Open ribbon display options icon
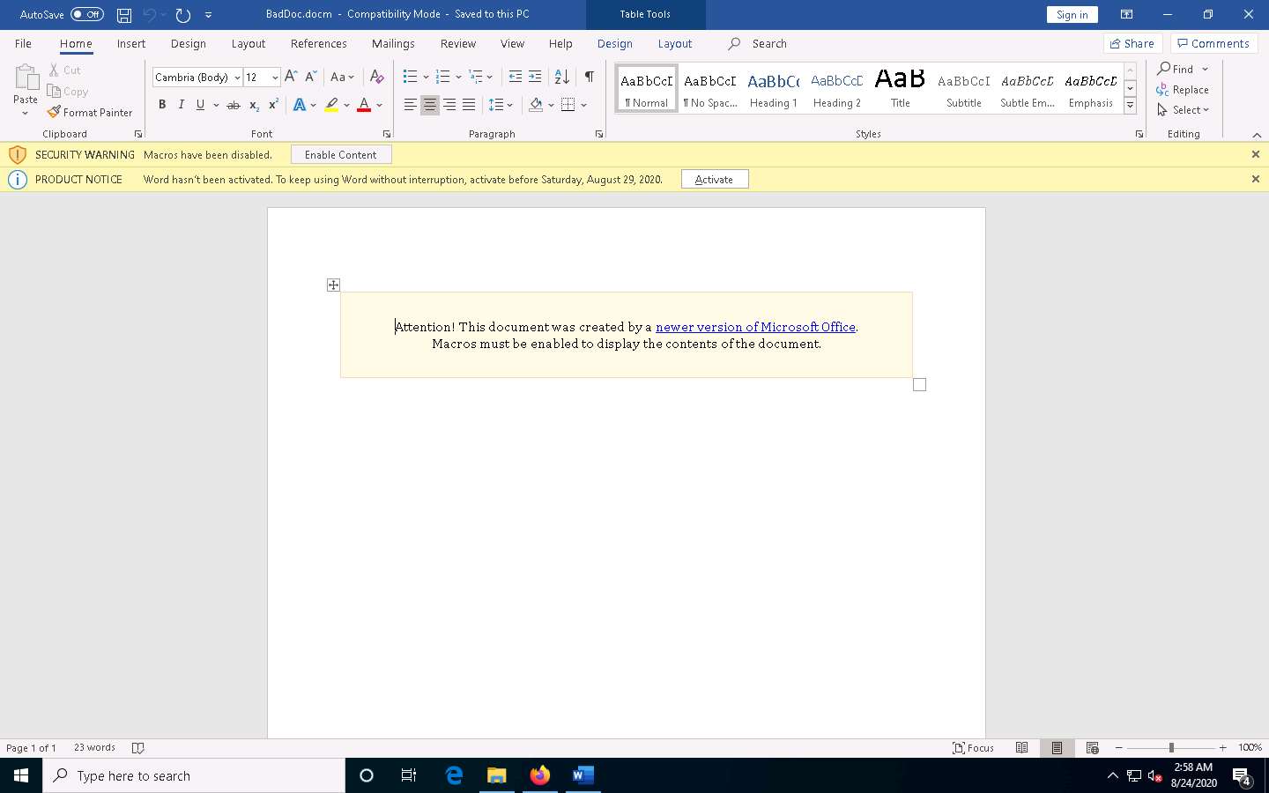1269x793 pixels. 1126,15
